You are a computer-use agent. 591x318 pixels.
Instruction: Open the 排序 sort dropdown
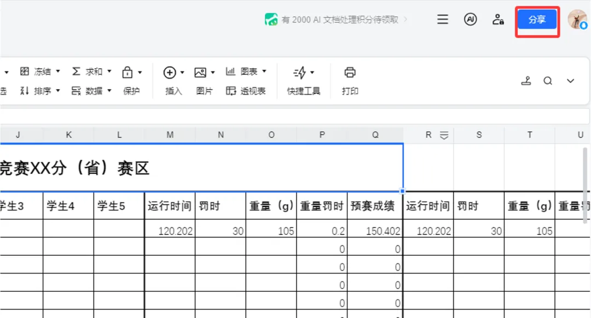(x=58, y=91)
